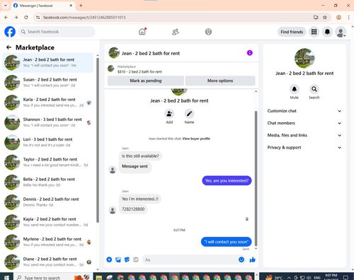
Task: Open Shannon - 3 bed 1 bath chat
Action: (x=48, y=122)
